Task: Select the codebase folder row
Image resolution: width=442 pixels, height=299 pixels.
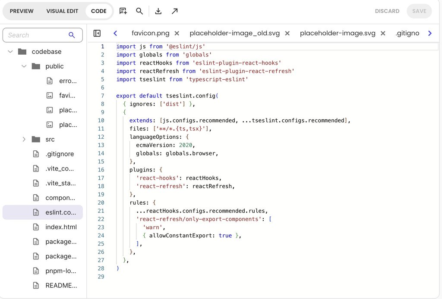Action: [43, 51]
